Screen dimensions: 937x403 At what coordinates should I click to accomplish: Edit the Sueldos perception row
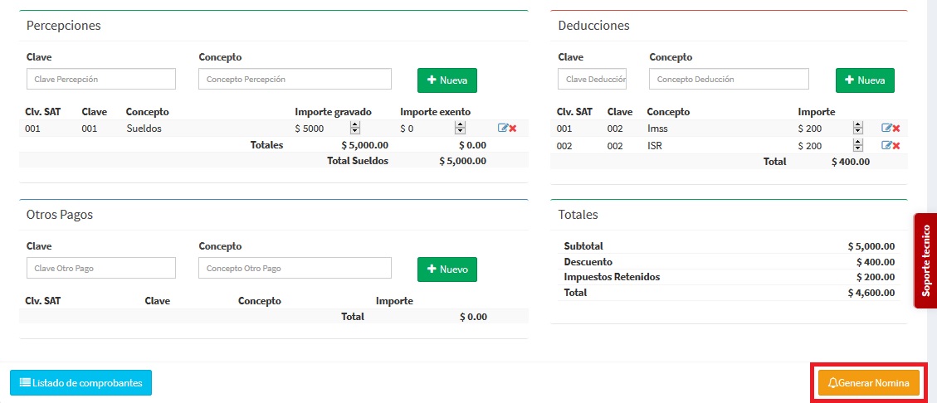pos(503,129)
